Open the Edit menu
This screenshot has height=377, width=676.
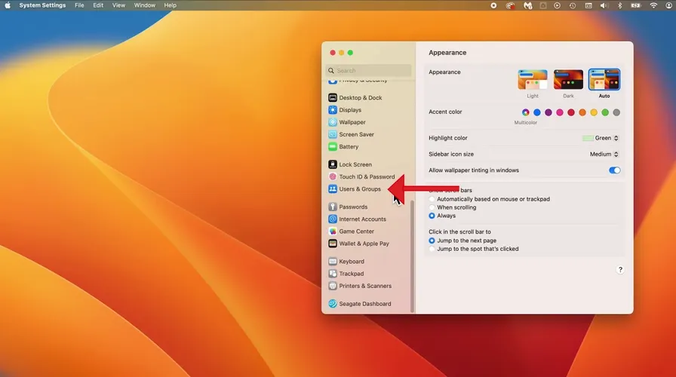[x=98, y=5]
